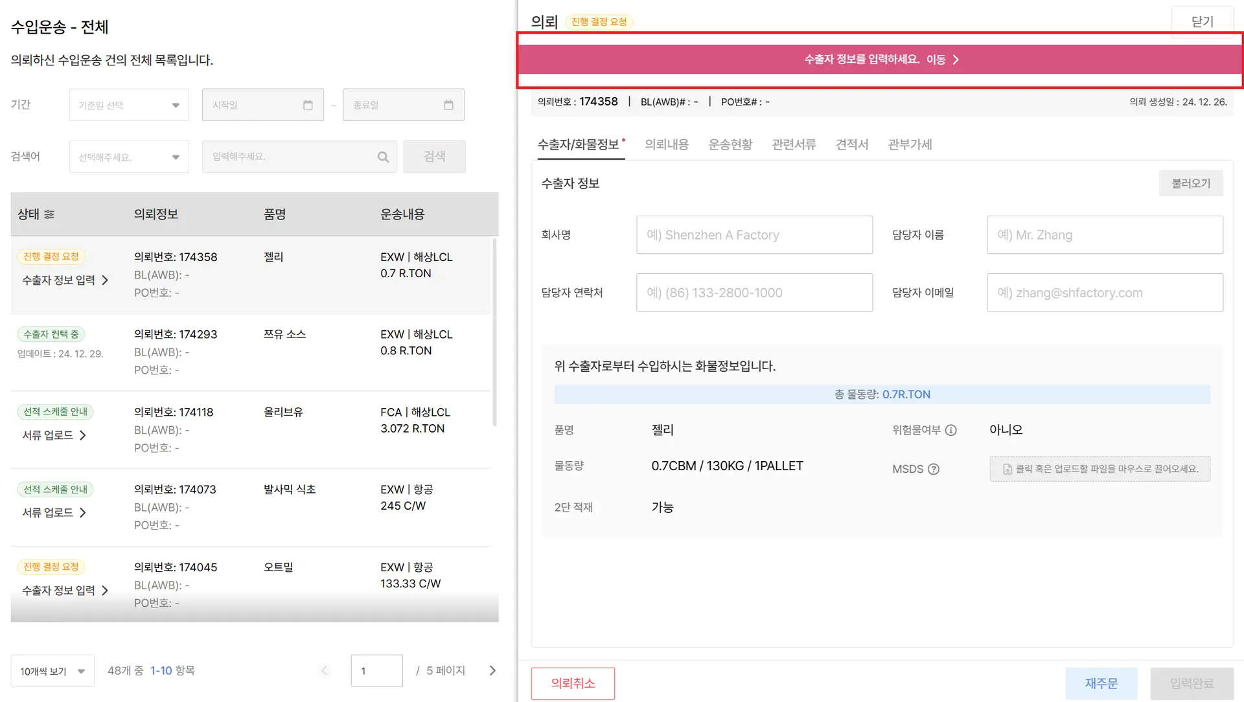
Task: Open the 견적서 tab
Action: point(851,144)
